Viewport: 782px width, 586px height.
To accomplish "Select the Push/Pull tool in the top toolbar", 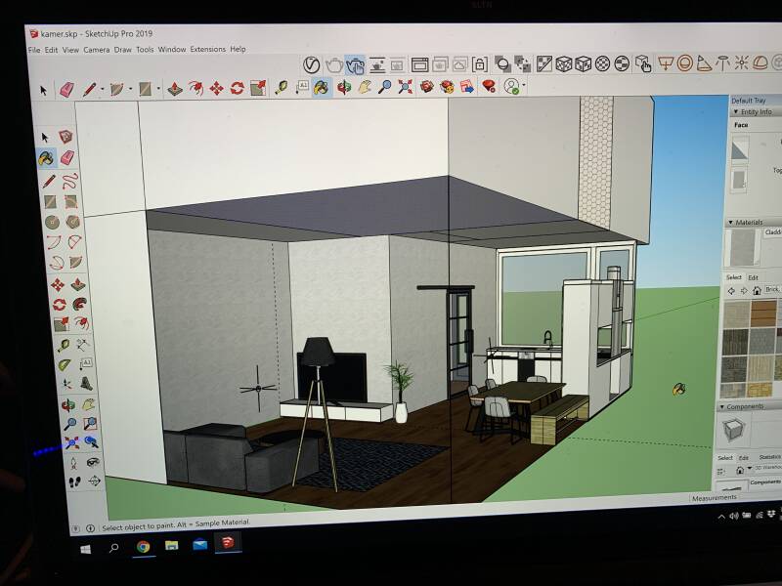I will (x=175, y=89).
